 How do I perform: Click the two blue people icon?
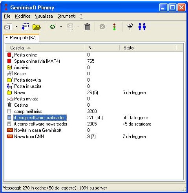(142, 27)
